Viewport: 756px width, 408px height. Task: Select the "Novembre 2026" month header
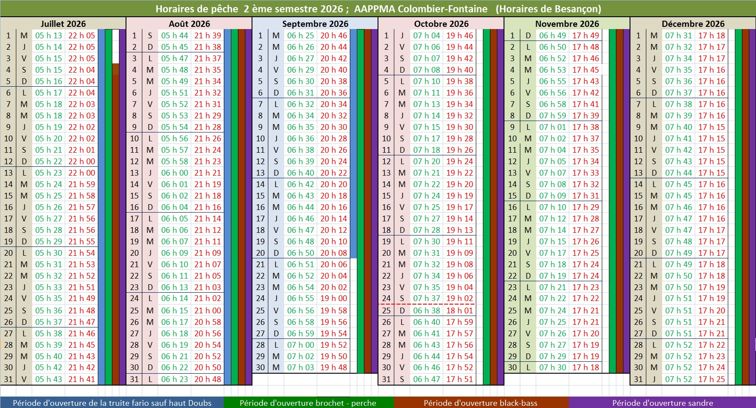pos(567,24)
